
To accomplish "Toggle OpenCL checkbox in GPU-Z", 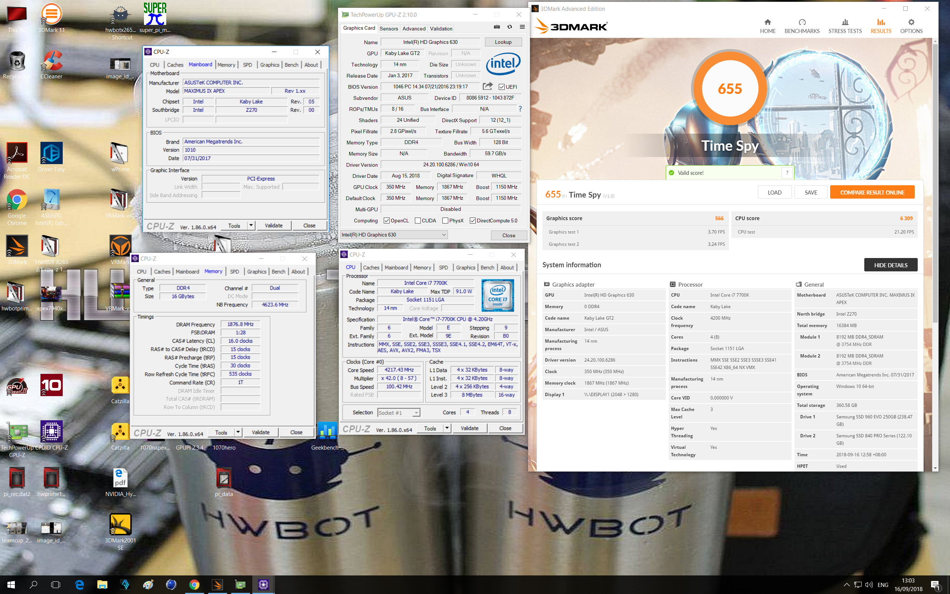I will pyautogui.click(x=386, y=221).
